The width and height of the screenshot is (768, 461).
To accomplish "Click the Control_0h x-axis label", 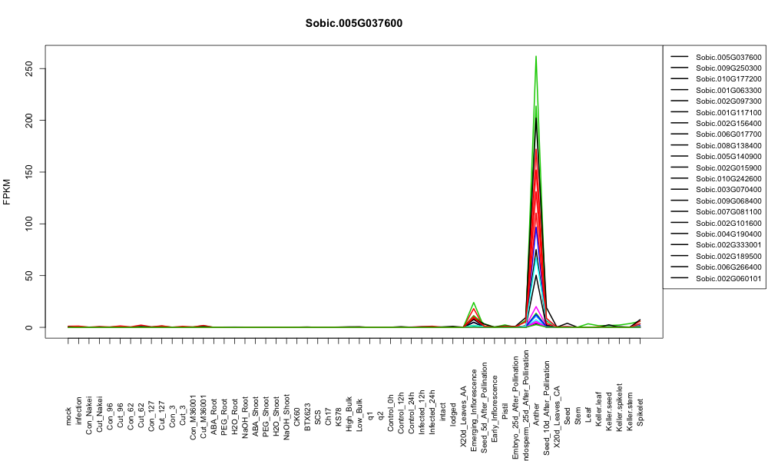I will tap(390, 413).
